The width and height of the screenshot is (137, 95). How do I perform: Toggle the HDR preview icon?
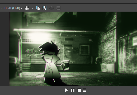pyautogui.click(x=58, y=8)
